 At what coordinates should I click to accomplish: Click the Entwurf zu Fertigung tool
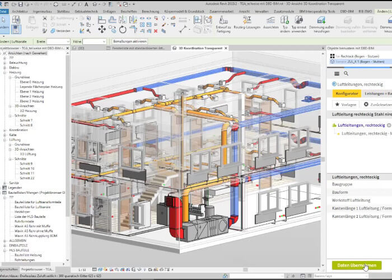(x=223, y=25)
